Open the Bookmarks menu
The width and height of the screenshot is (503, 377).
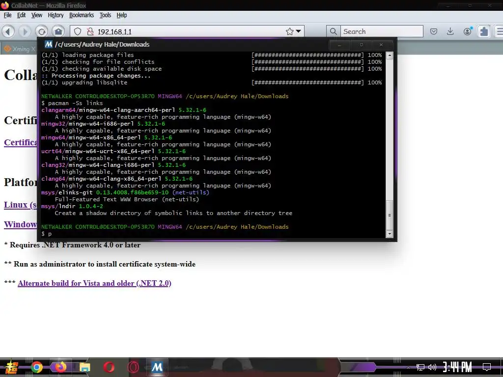(82, 15)
